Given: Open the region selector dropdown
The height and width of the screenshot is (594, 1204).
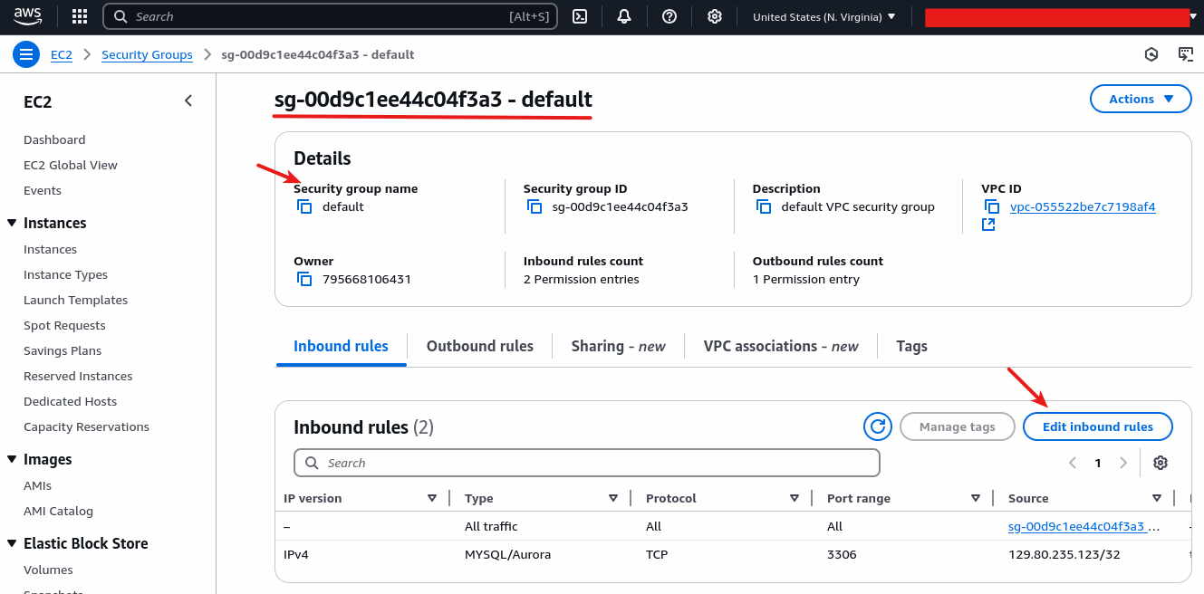Looking at the screenshot, I should click(823, 16).
